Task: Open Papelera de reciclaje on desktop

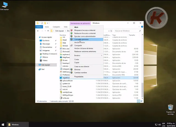Action: click(170, 110)
